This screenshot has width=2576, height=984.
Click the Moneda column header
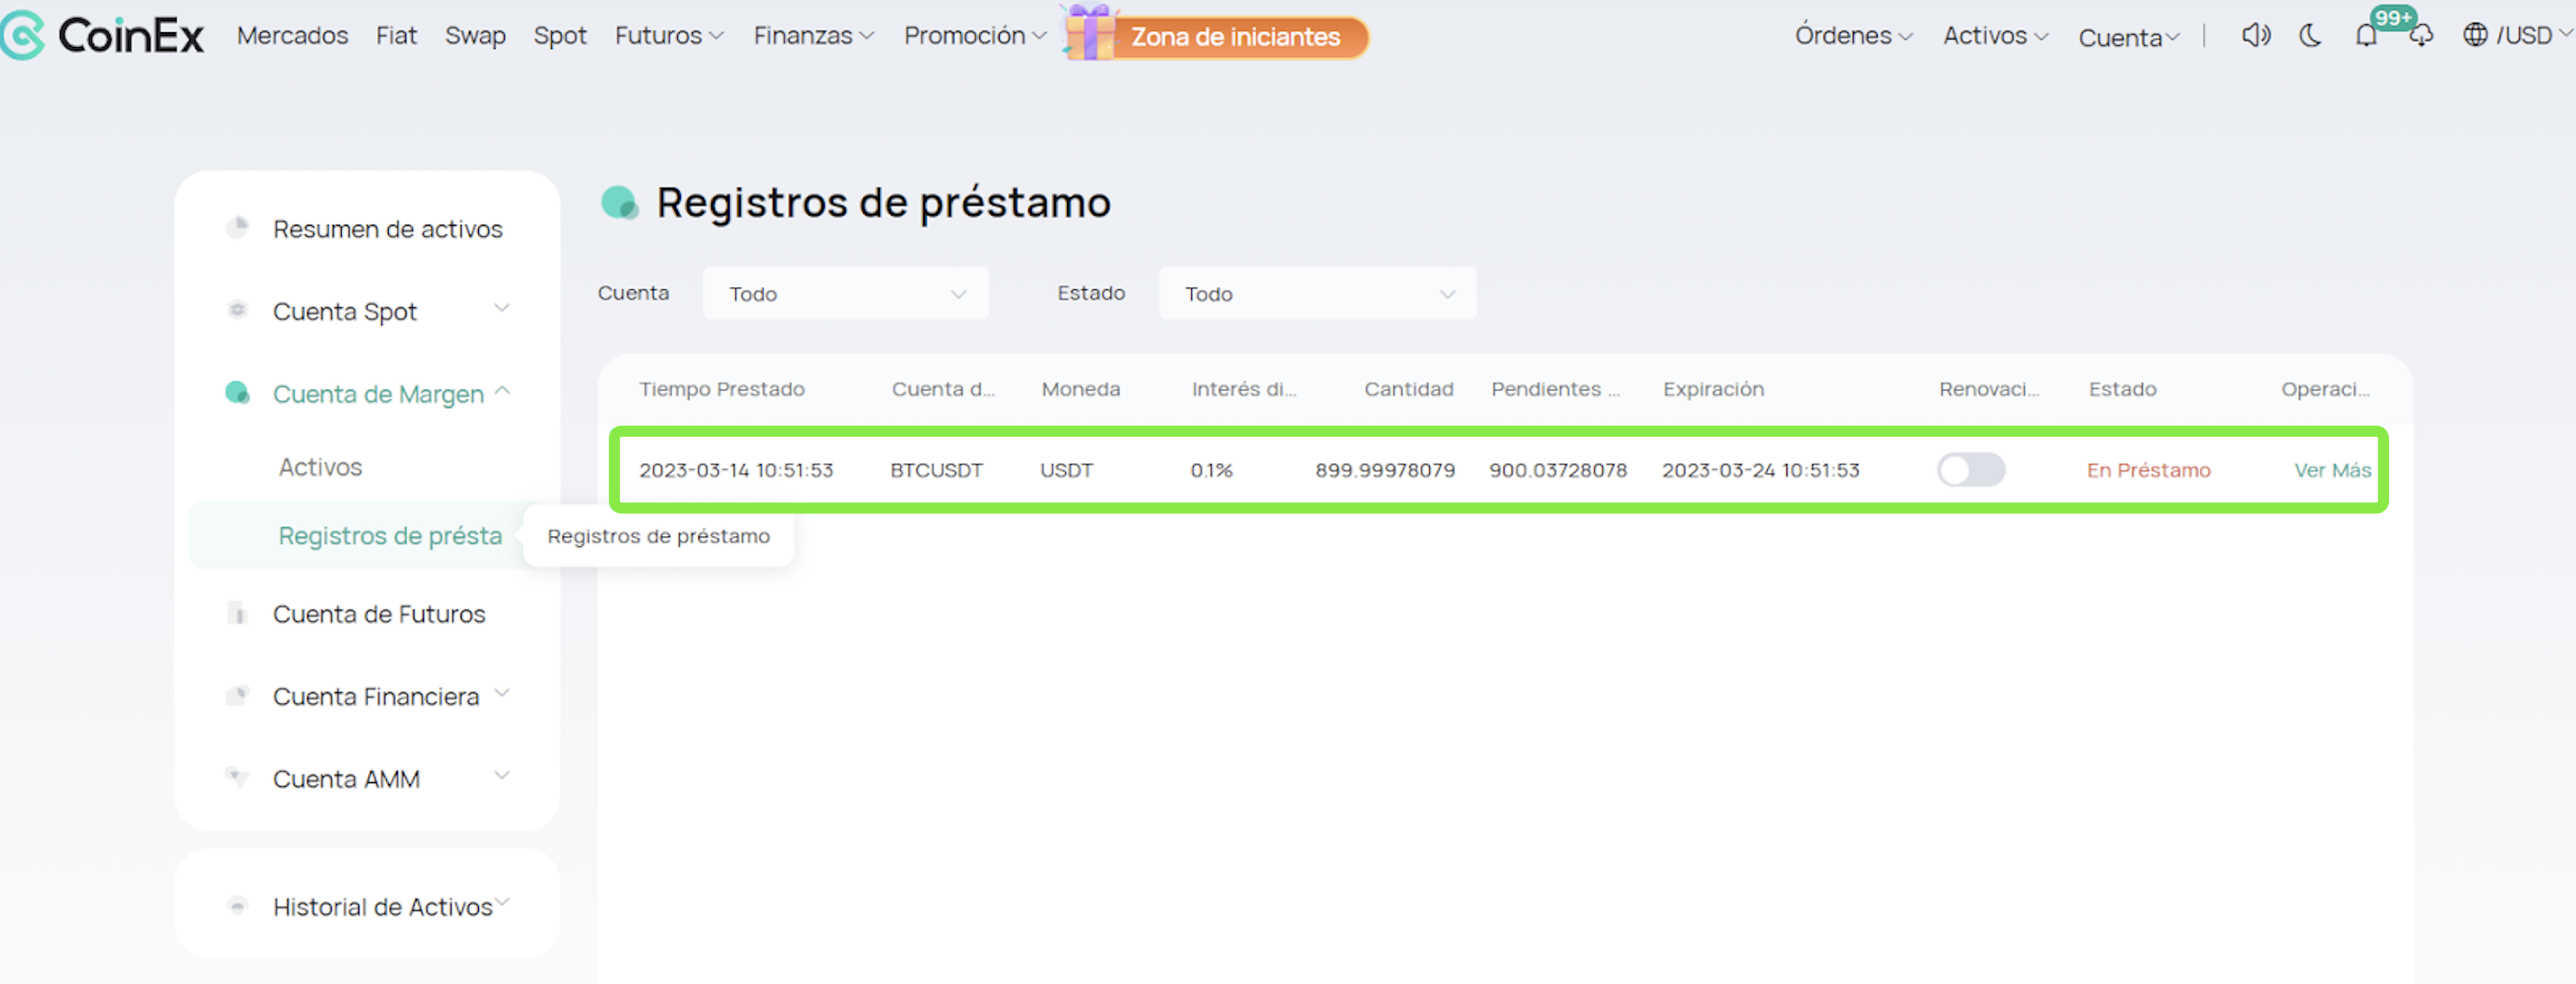[x=1080, y=389]
